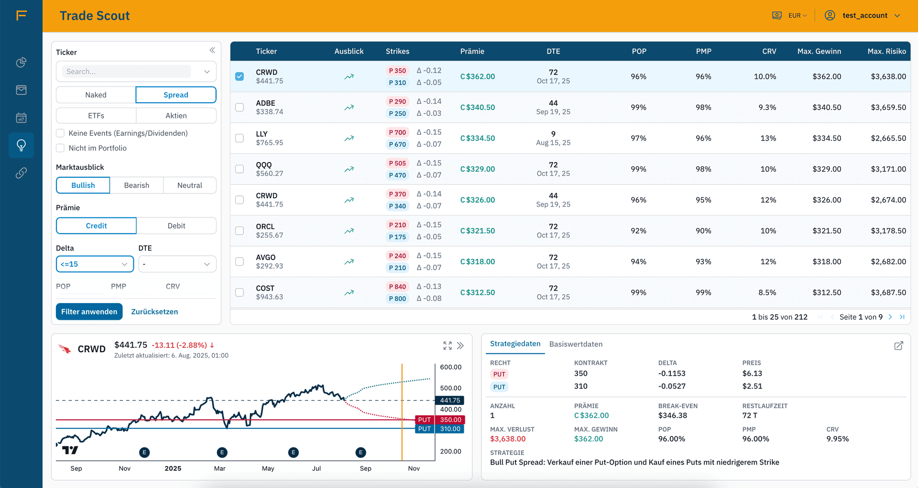918x488 pixels.
Task: Click Zurücksetzen link
Action: click(154, 312)
